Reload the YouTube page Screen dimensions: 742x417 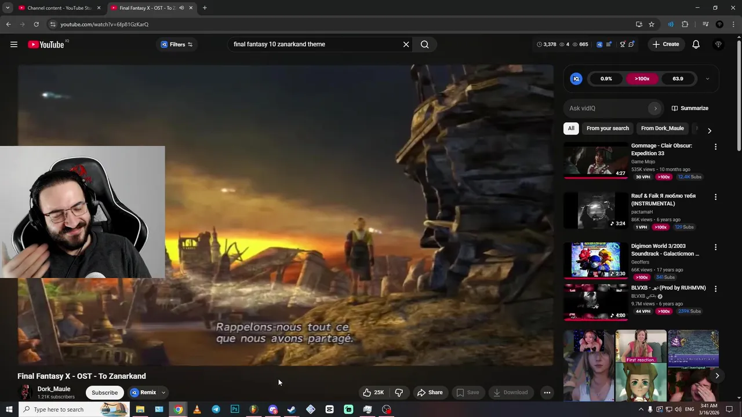click(x=36, y=24)
